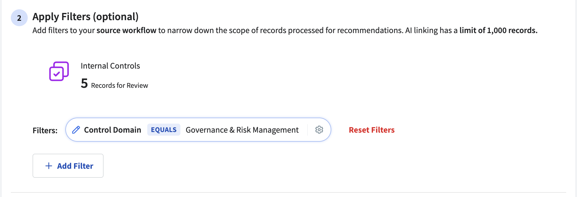Click the plus icon on Add Filter

tap(49, 166)
